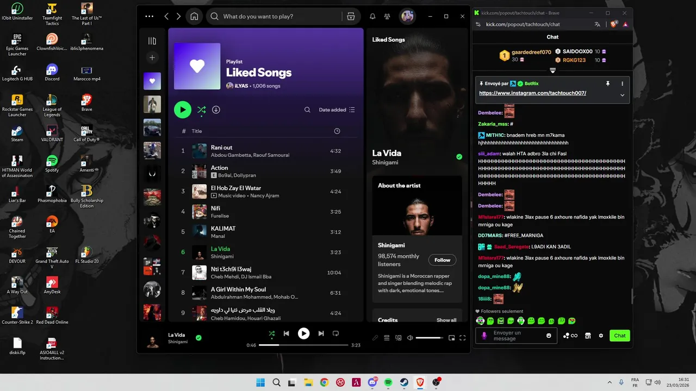Select 'A Girl Within My Soul' track
The height and width of the screenshot is (391, 696).
click(266, 293)
